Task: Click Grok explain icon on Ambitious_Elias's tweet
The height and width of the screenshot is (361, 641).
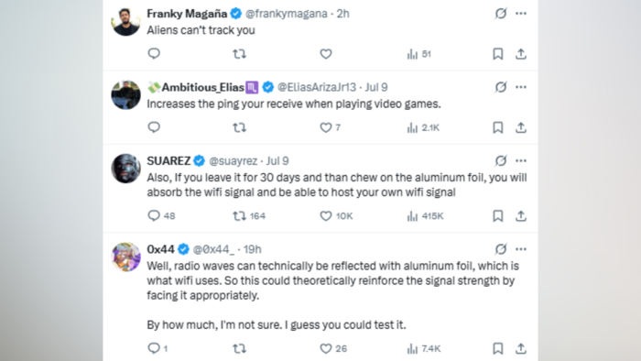Action: tap(501, 87)
